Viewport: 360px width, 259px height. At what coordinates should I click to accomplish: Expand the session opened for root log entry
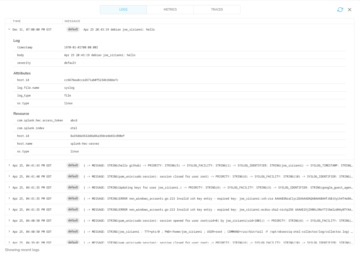click(x=9, y=220)
